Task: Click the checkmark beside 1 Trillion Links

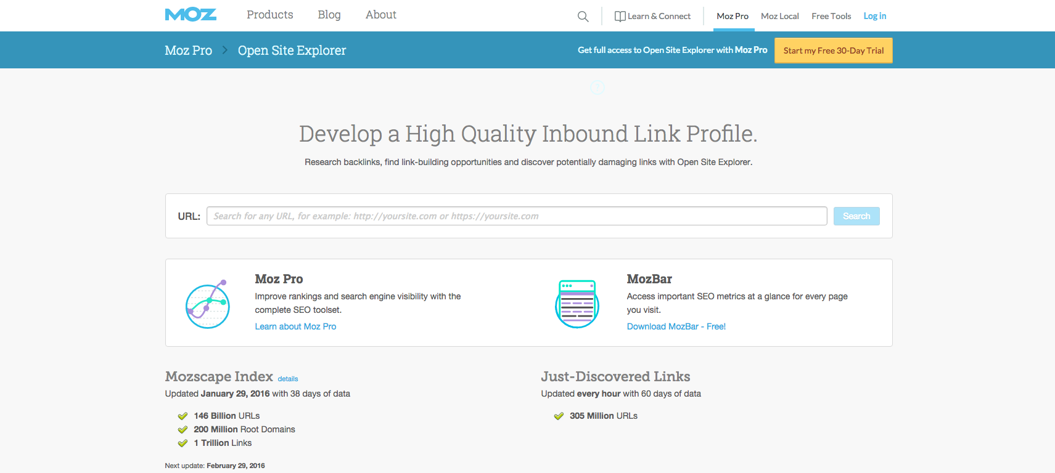Action: click(x=183, y=443)
